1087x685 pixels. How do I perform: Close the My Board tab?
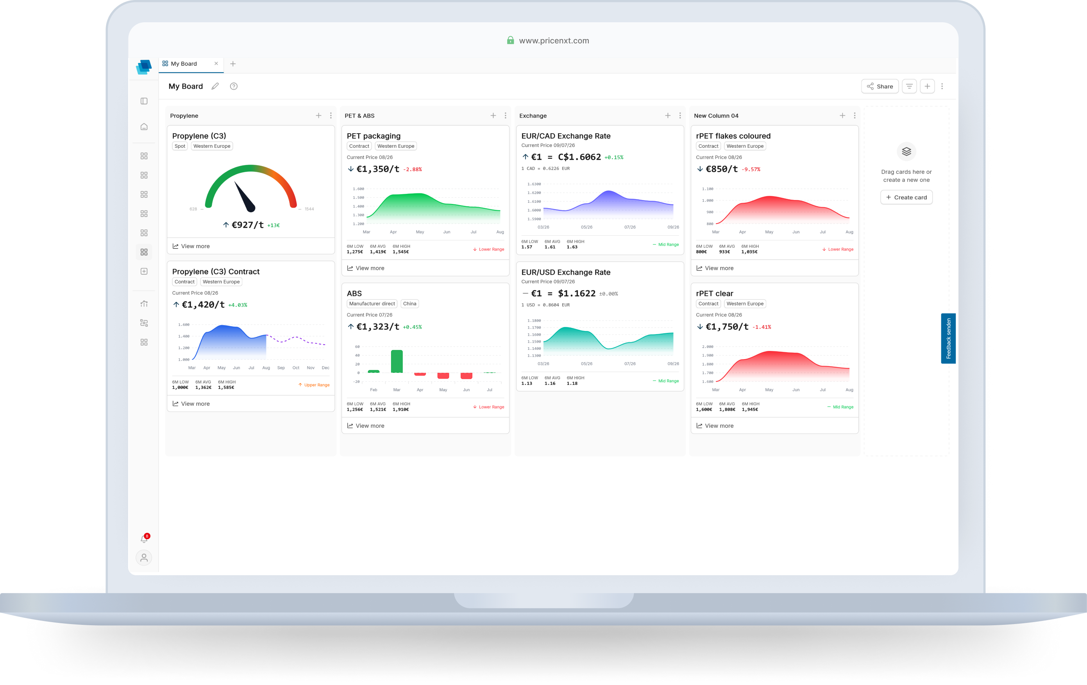click(x=216, y=64)
